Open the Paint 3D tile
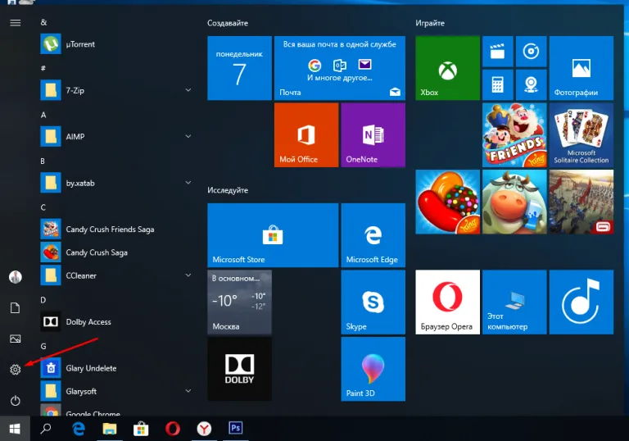 [373, 369]
